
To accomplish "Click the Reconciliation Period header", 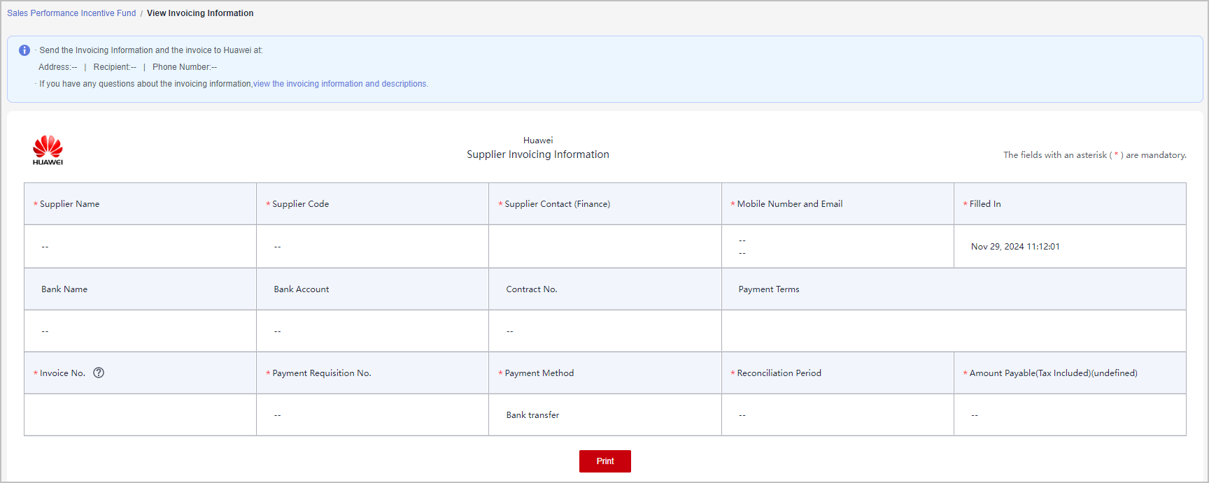I will point(779,373).
